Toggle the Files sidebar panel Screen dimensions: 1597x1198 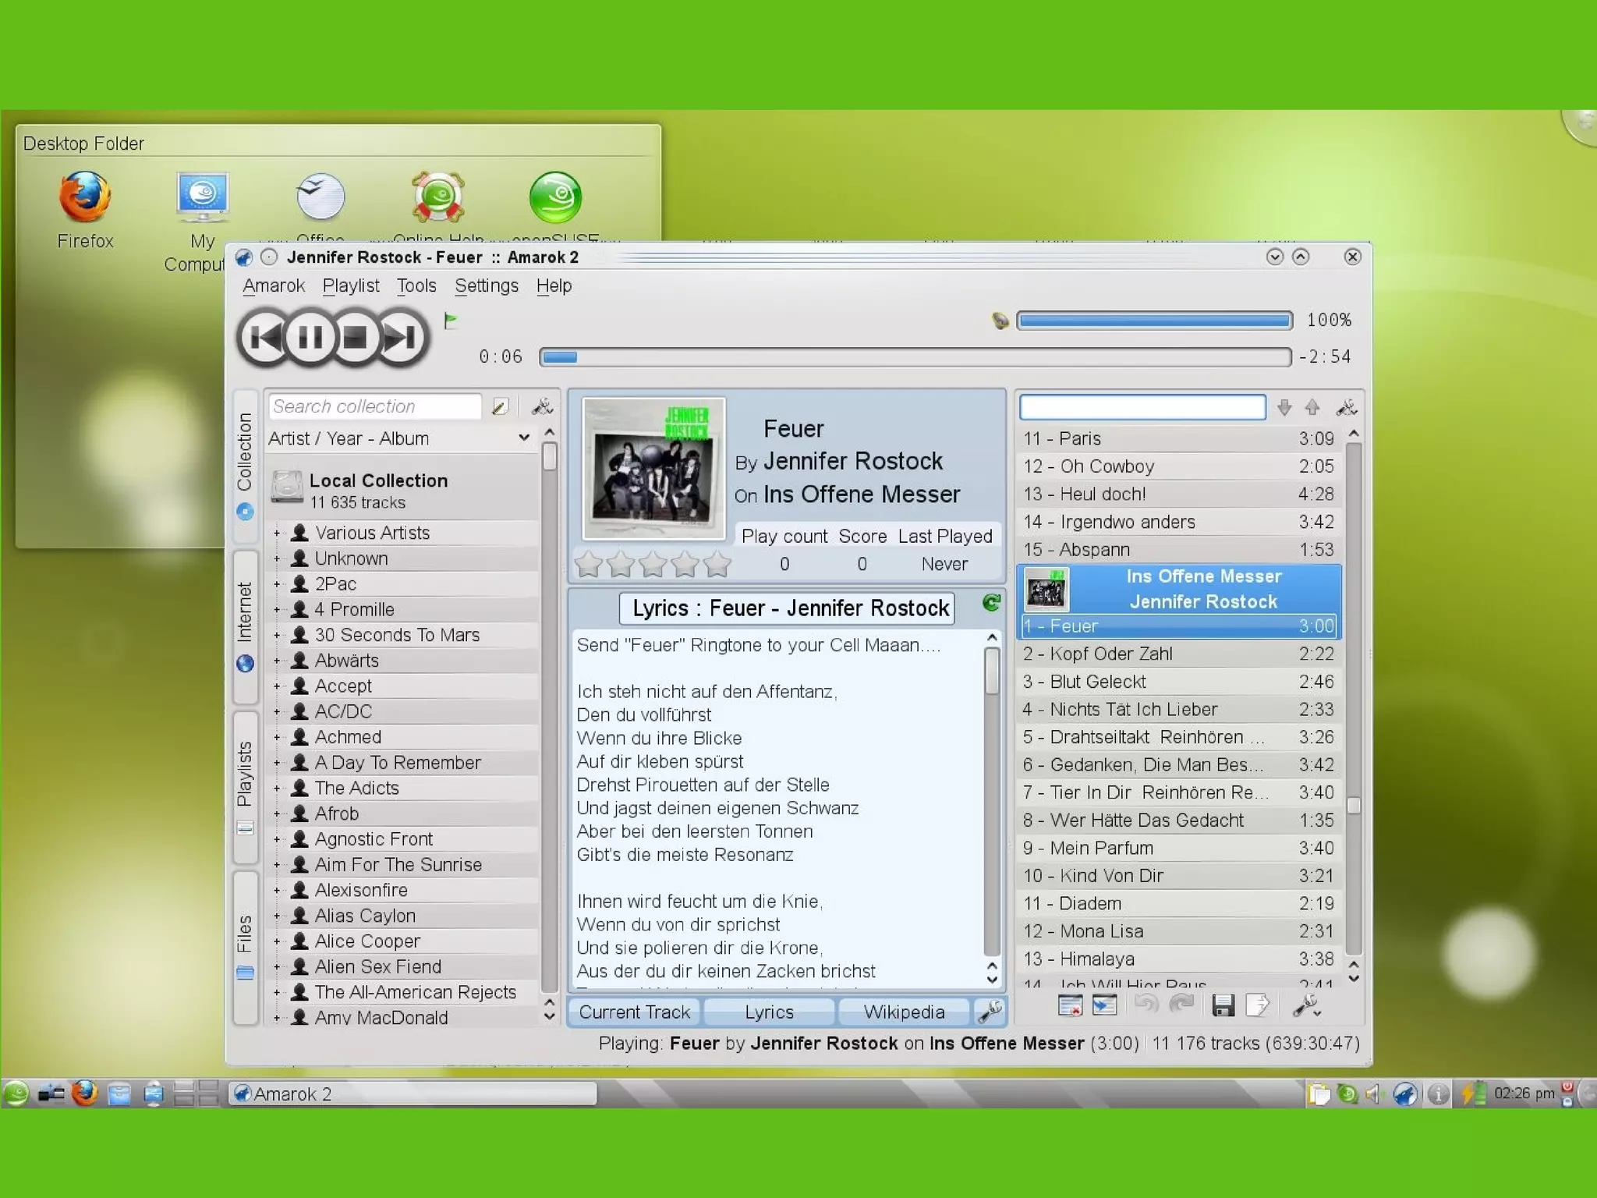tap(245, 945)
